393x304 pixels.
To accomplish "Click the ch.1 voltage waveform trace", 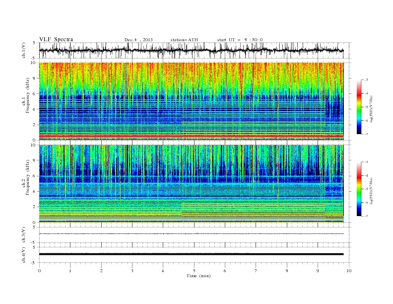I will tap(191, 50).
